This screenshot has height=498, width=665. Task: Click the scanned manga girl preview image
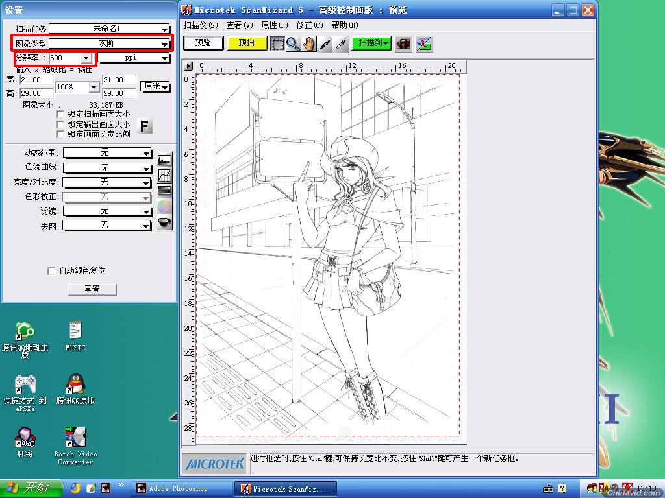pos(328,255)
